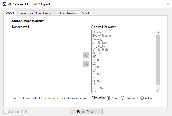Go to the Load Combinations tab
Screen dimensions: 172x116
pyautogui.click(x=66, y=13)
